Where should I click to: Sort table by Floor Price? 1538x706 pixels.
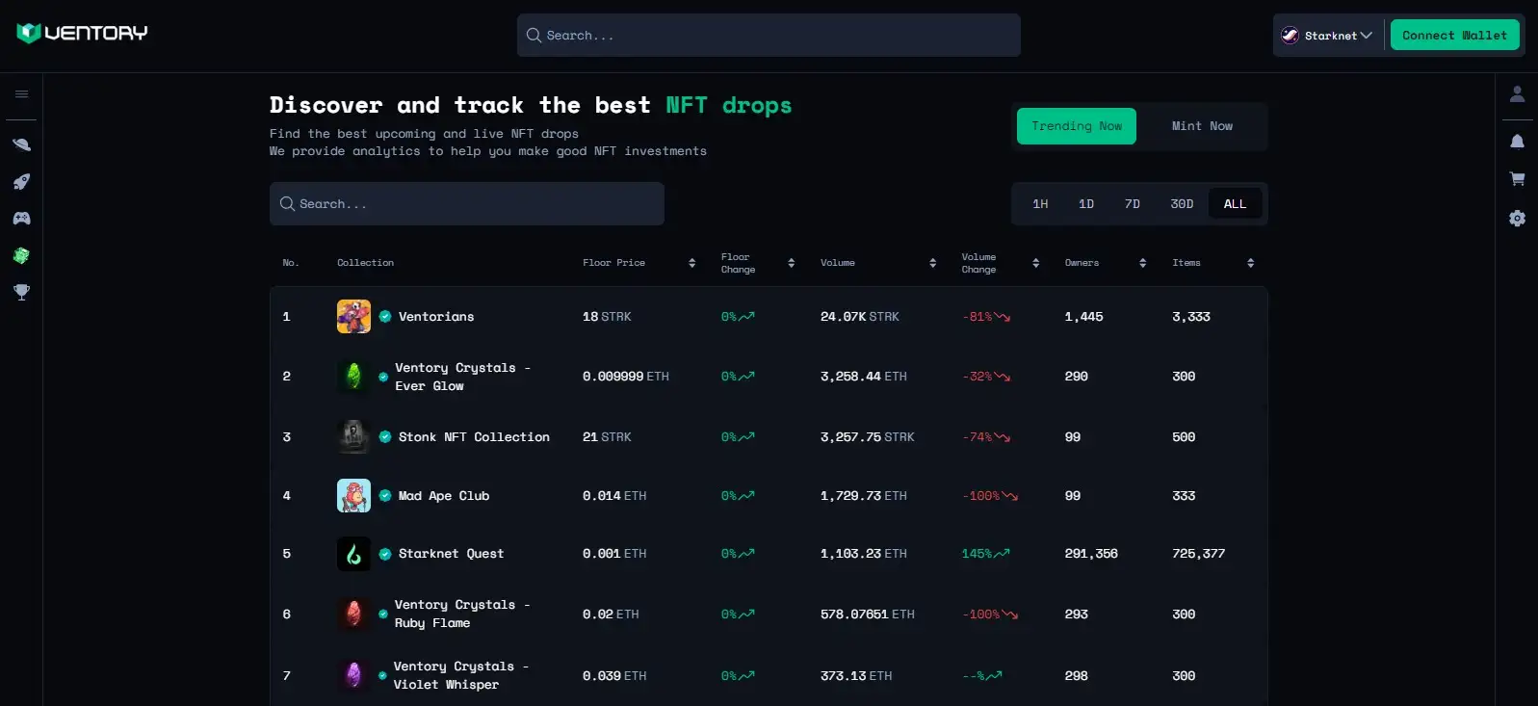point(691,263)
